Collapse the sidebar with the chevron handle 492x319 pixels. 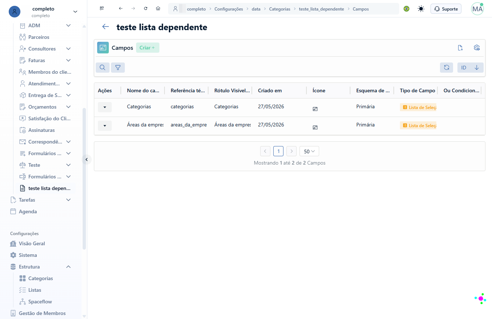87,159
